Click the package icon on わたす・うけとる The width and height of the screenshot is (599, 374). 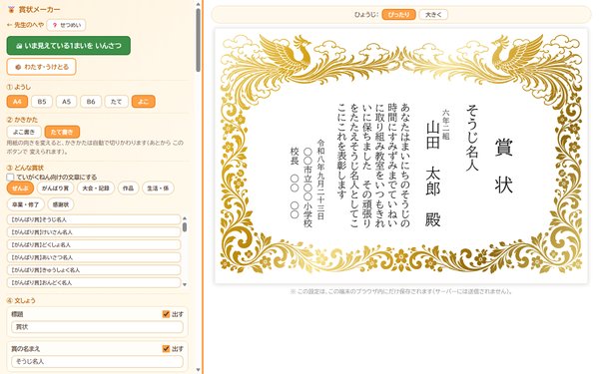pos(18,67)
